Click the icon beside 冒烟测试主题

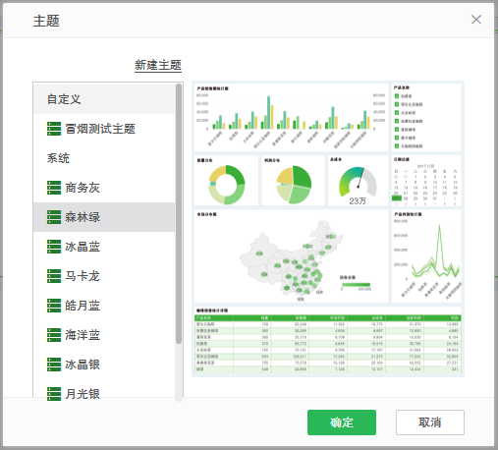54,129
